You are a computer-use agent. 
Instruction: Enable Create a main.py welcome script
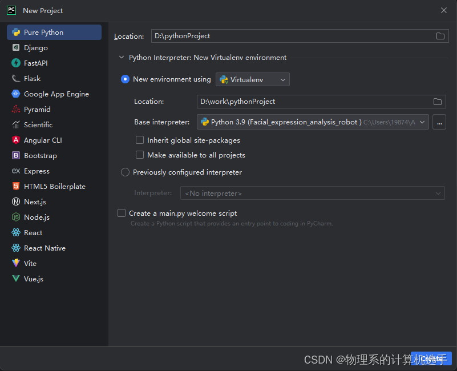(x=122, y=213)
